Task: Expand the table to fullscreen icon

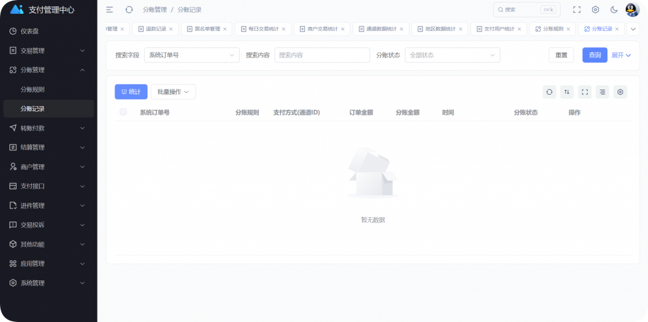Action: pos(585,92)
